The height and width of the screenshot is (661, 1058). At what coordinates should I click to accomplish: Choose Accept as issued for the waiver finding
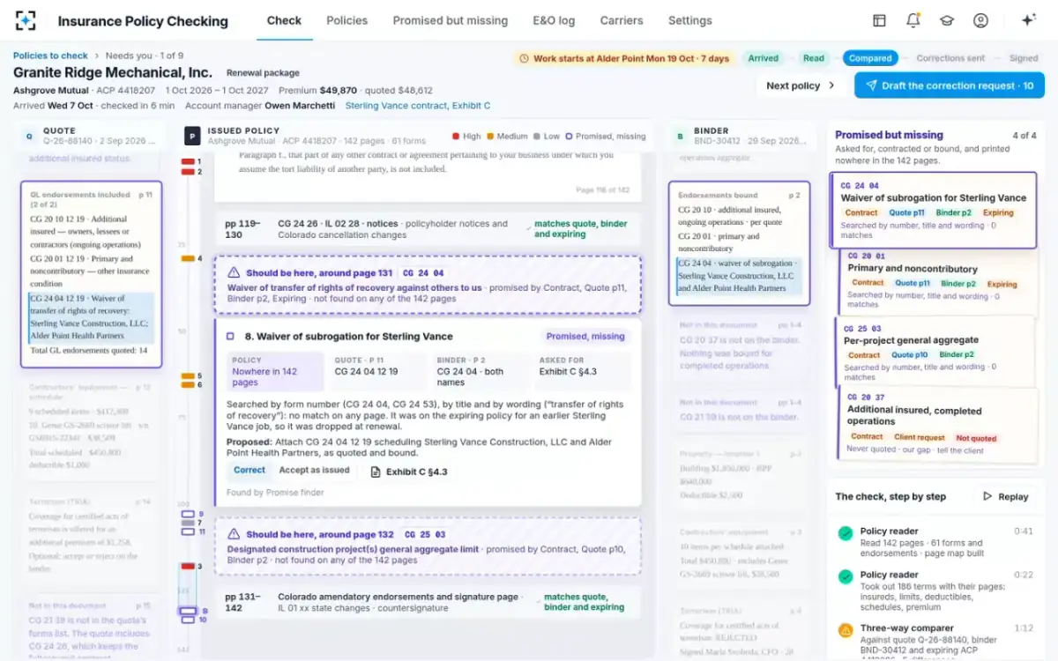(x=315, y=471)
